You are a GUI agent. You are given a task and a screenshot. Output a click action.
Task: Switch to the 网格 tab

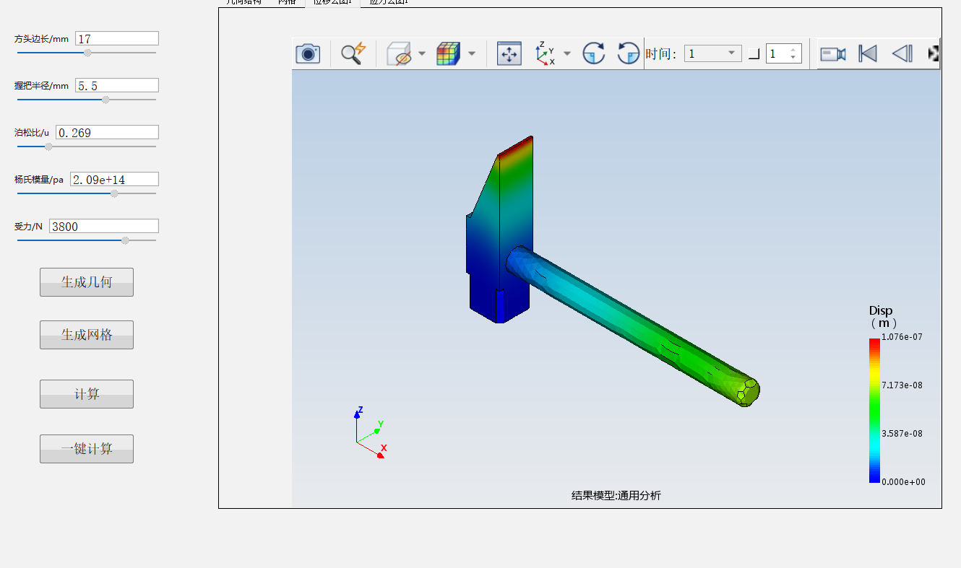[x=287, y=2]
